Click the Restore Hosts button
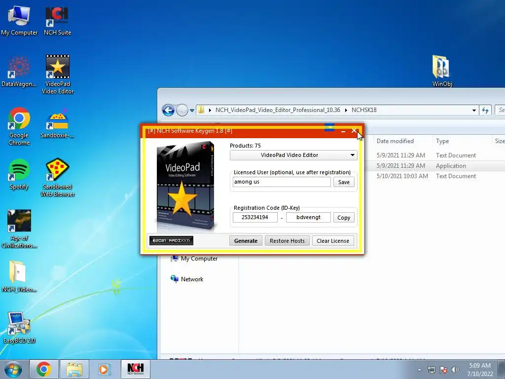The height and width of the screenshot is (379, 505). tap(287, 241)
